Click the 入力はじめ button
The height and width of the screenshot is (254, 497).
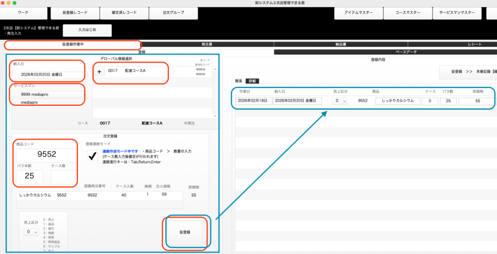[x=87, y=30]
